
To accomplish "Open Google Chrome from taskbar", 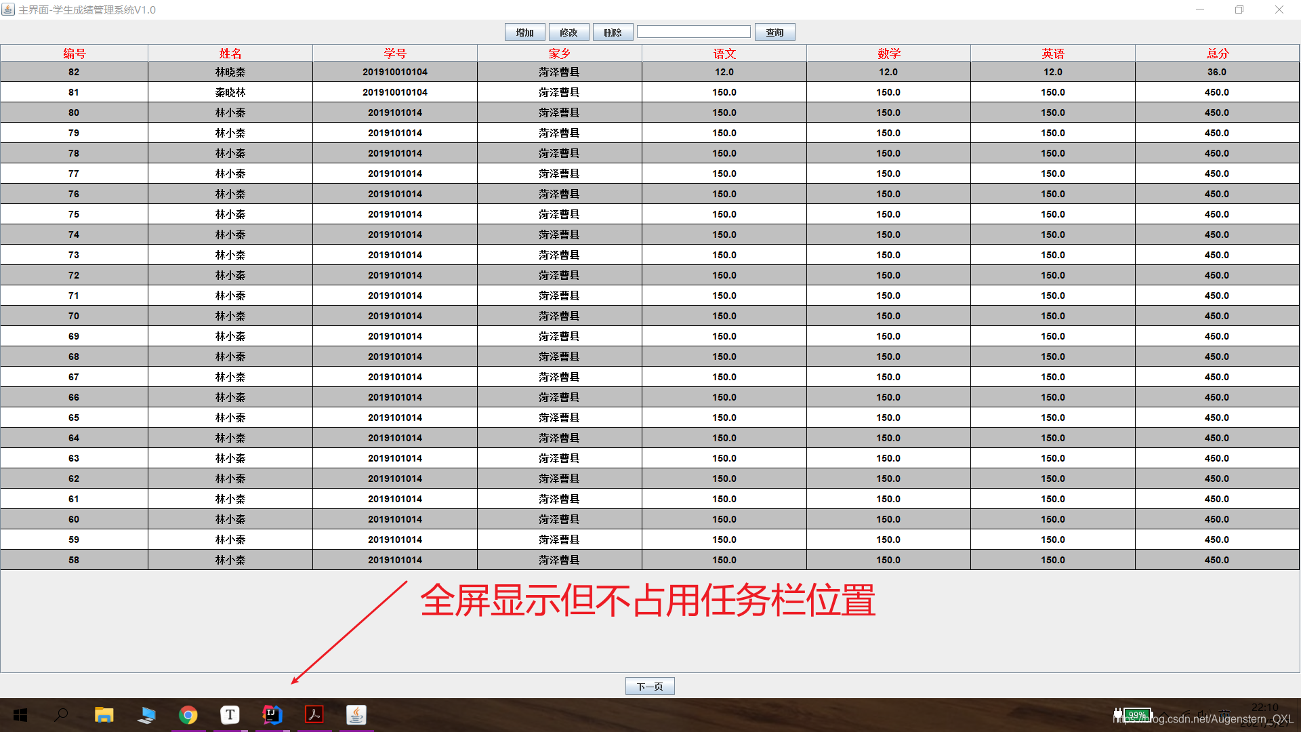I will [188, 715].
